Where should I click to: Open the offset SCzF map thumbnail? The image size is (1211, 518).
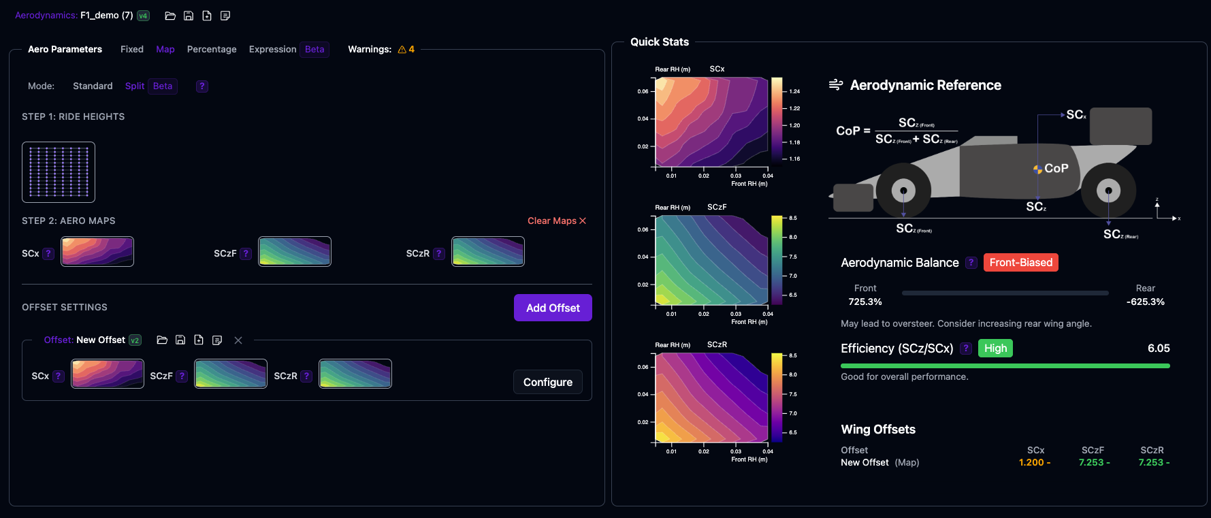click(x=231, y=374)
